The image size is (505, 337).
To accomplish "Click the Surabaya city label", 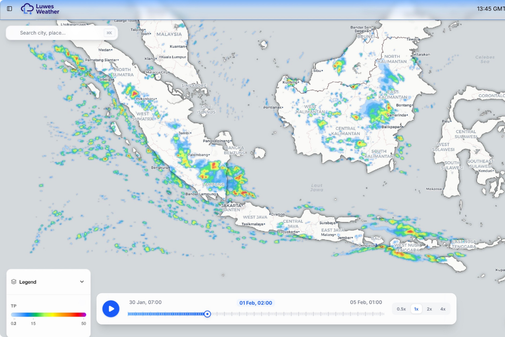I will pyautogui.click(x=327, y=223).
